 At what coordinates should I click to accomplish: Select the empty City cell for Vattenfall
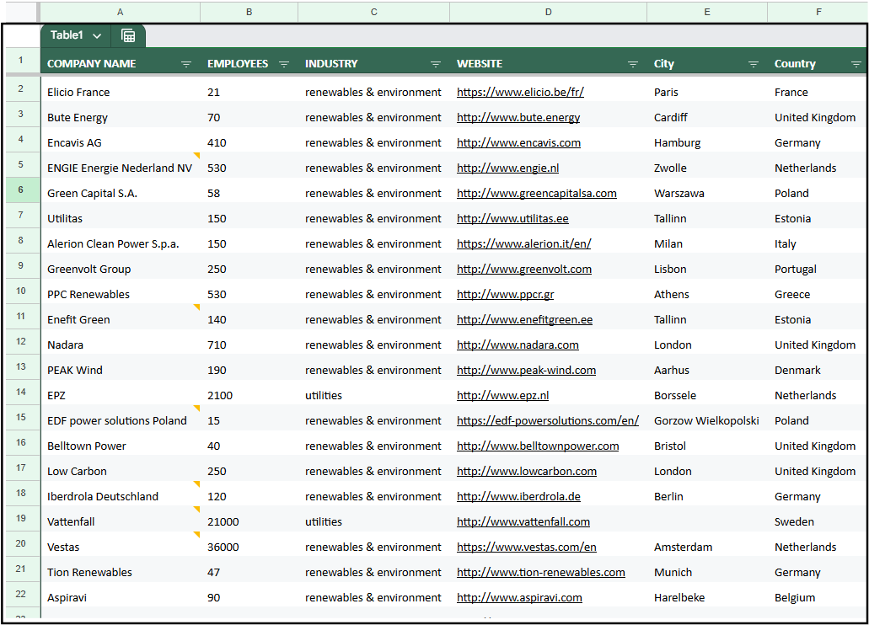click(706, 521)
